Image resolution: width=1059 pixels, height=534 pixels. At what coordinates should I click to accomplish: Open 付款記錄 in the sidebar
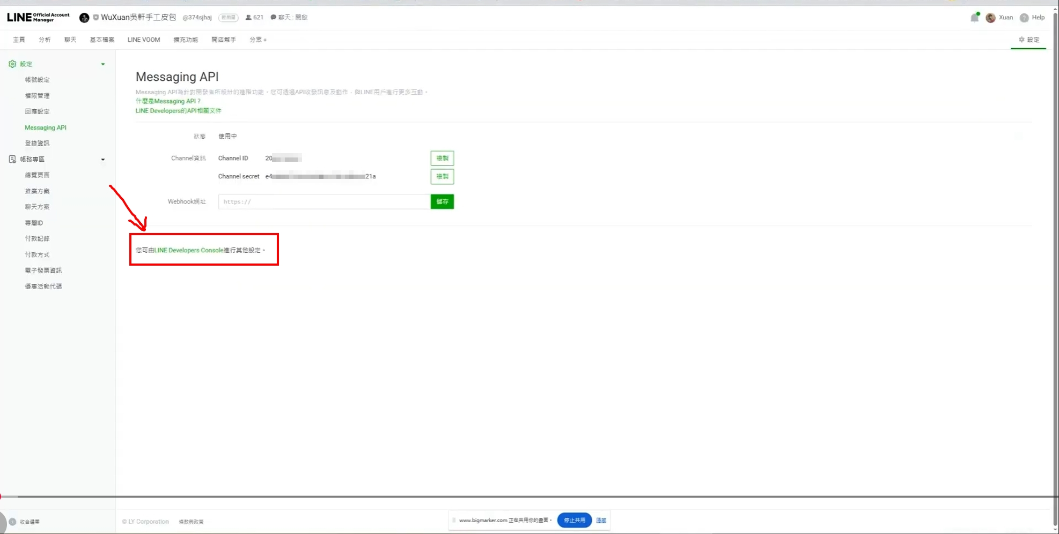click(x=37, y=239)
